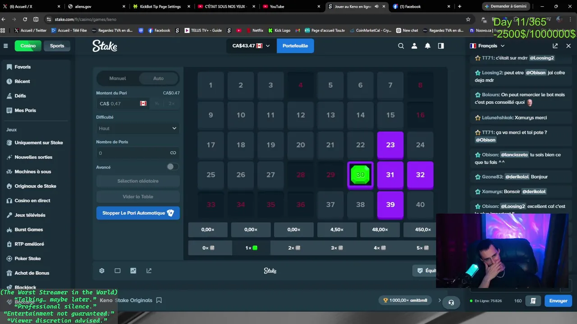Click Sélection aléatoire button

pos(138,181)
